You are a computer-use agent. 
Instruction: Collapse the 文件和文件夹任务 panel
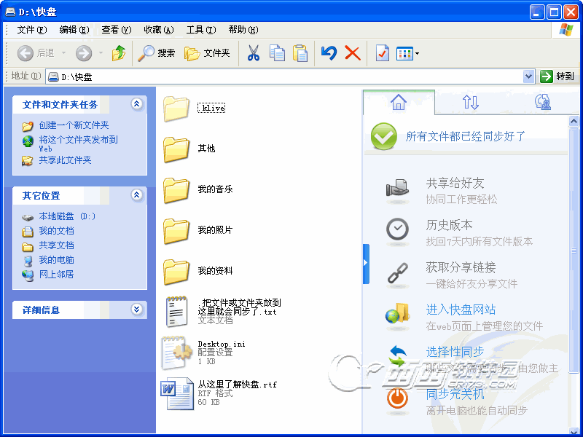[137, 104]
